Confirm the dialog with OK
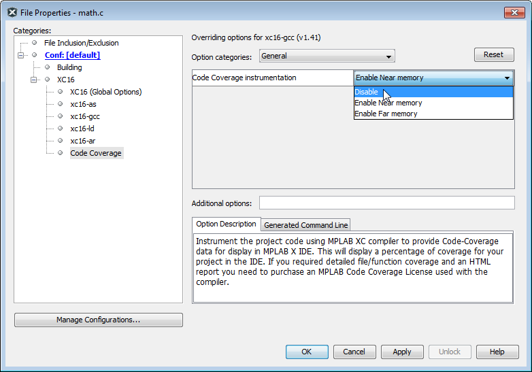 tap(307, 352)
